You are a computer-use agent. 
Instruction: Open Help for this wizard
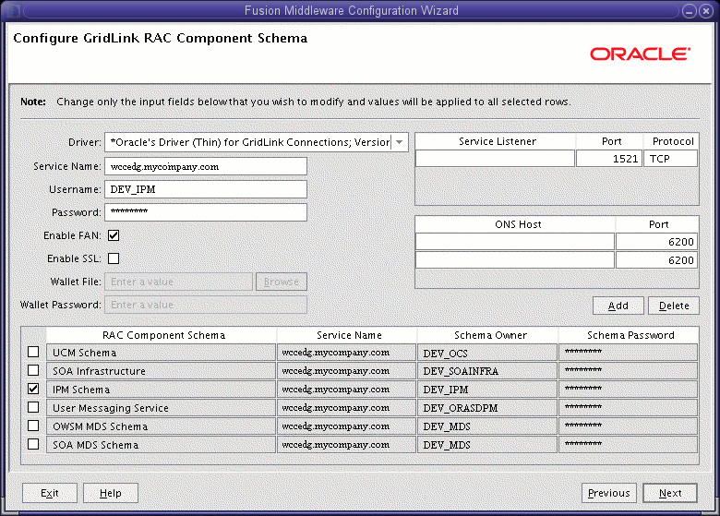(x=110, y=493)
